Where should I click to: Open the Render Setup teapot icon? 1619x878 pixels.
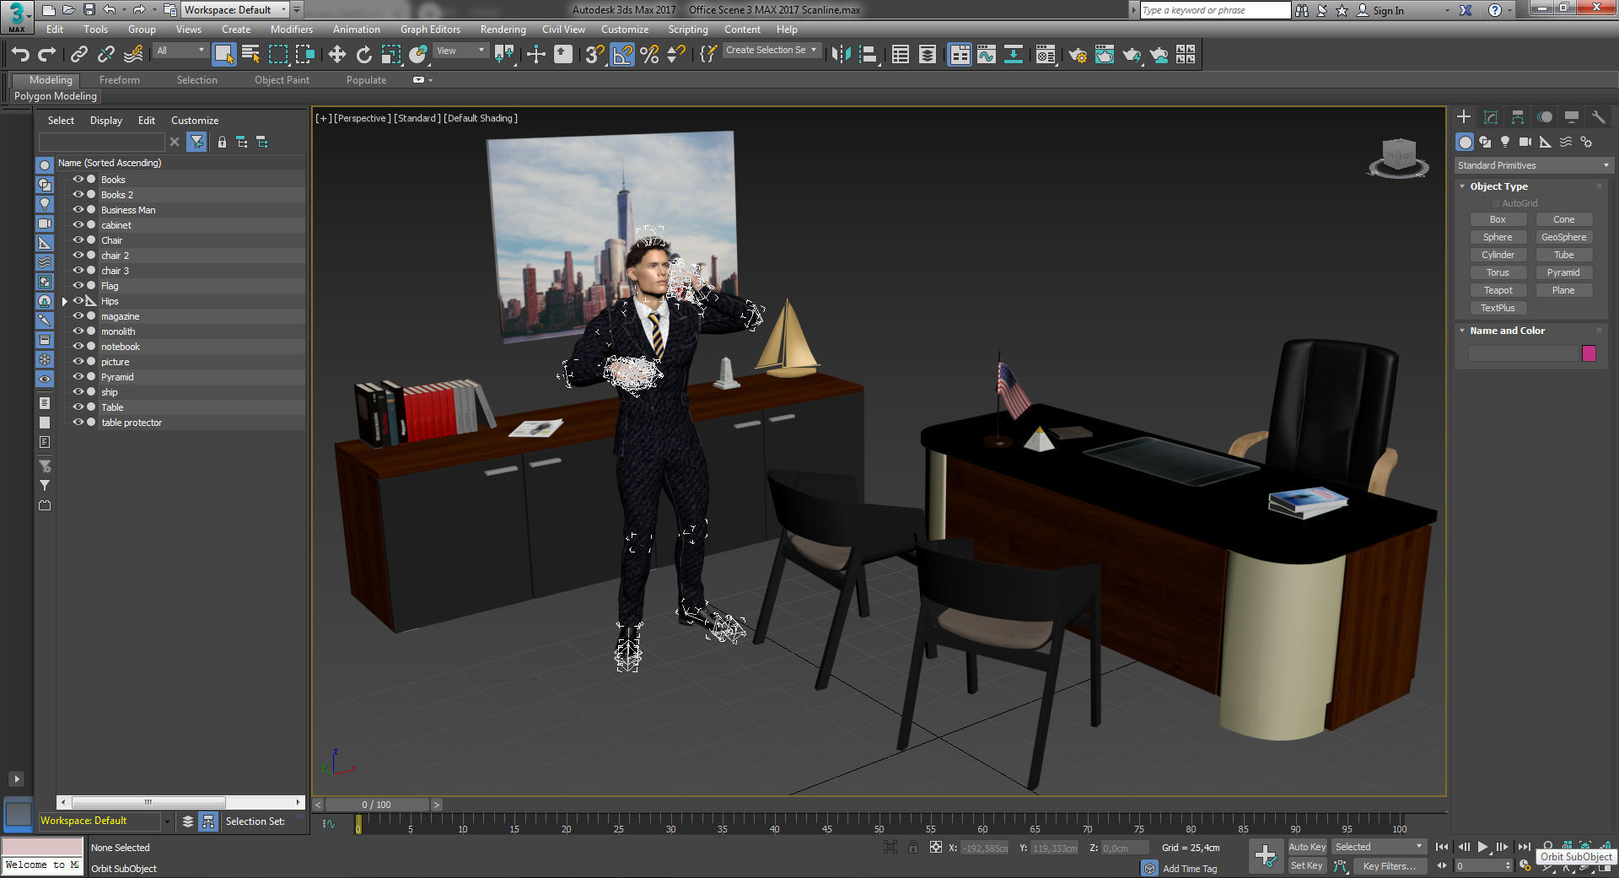[x=1077, y=55]
